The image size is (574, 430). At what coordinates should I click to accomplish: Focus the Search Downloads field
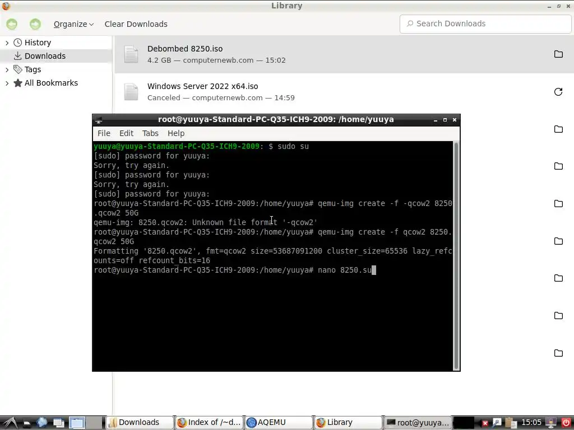pos(485,24)
